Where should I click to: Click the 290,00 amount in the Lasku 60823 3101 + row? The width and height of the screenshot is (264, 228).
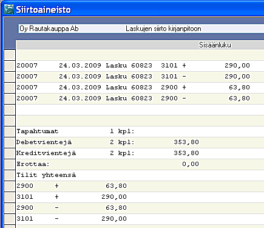(237, 66)
